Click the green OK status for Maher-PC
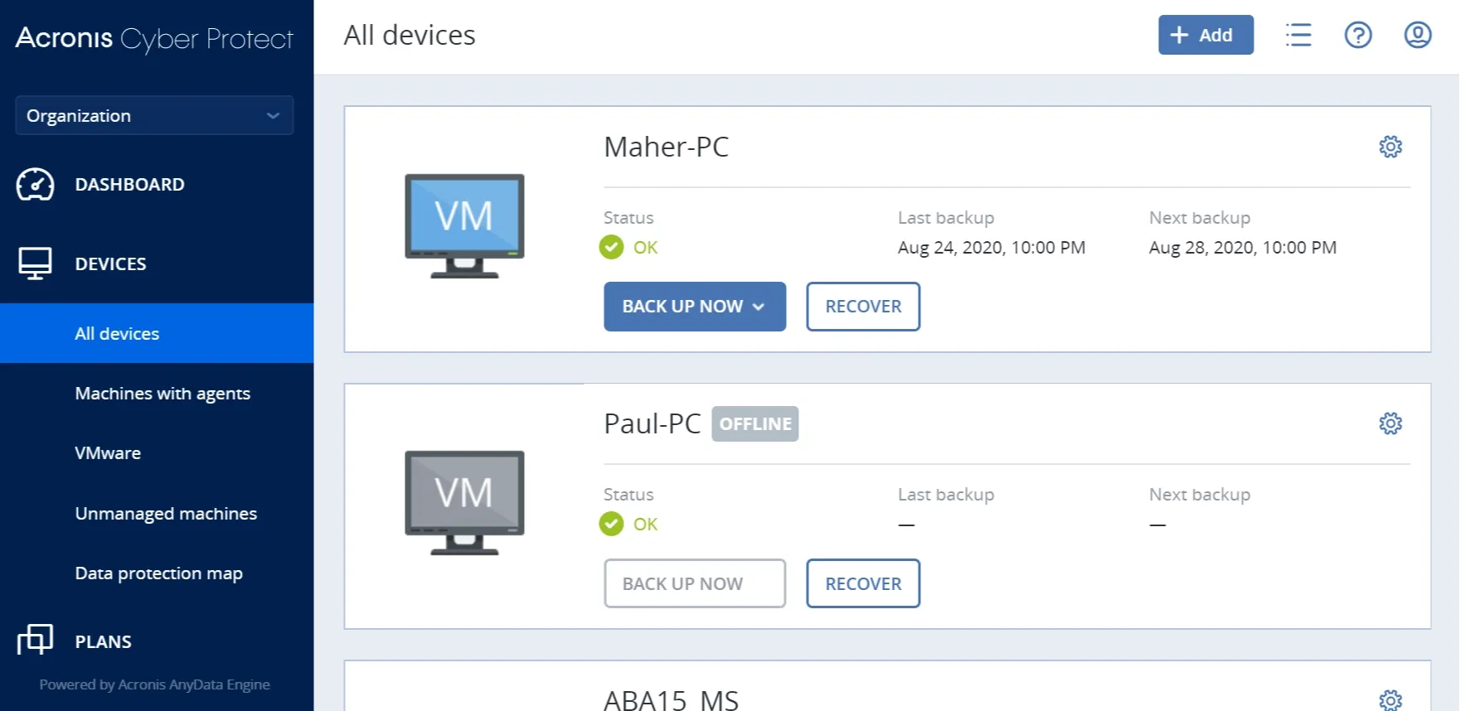1460x711 pixels. (628, 247)
